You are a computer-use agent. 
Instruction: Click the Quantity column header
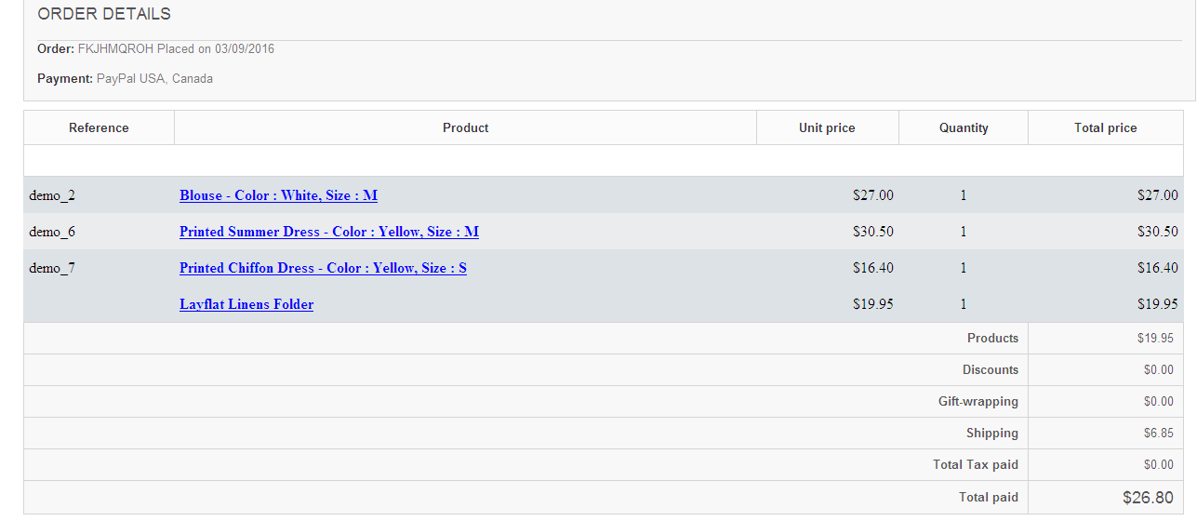tap(964, 128)
